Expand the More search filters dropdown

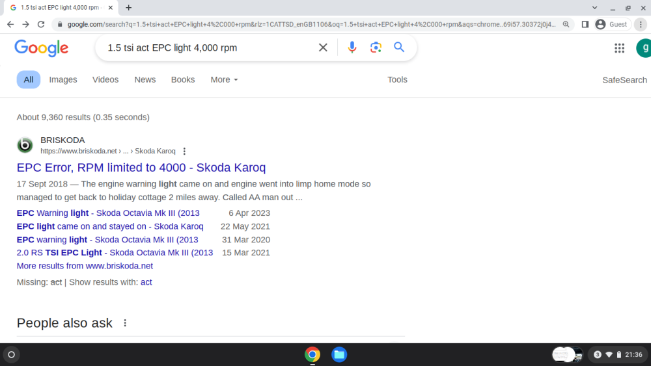[x=224, y=79]
